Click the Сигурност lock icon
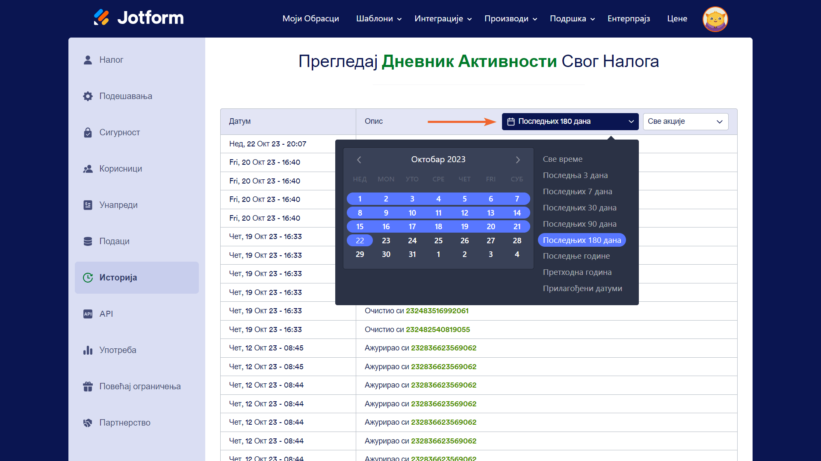Image resolution: width=821 pixels, height=461 pixels. [88, 132]
